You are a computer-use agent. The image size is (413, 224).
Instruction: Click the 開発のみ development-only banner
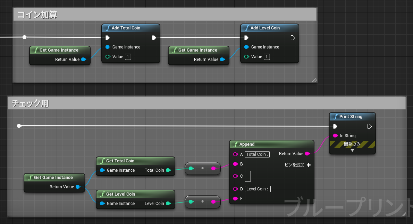(x=352, y=144)
